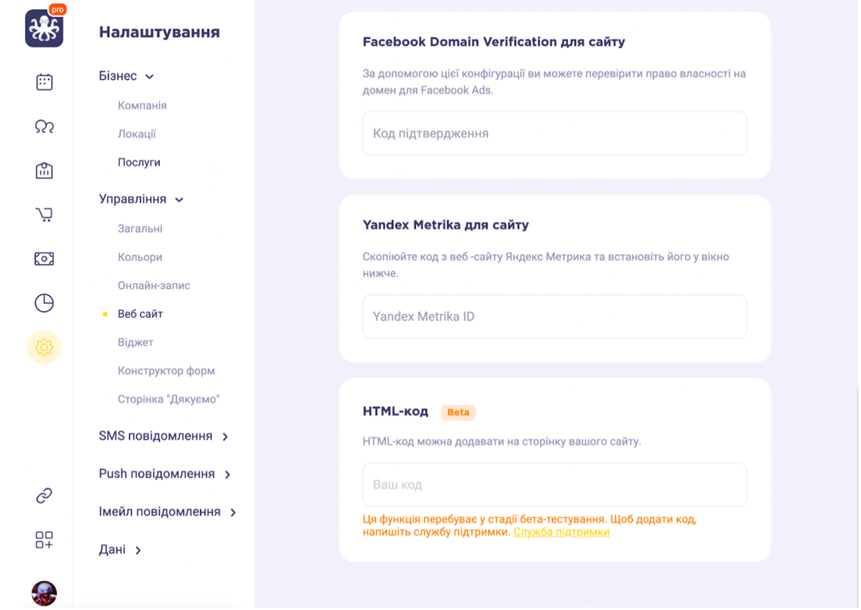Viewport: 861px width, 610px height.
Task: Click the shopping cart sidebar icon
Action: (44, 215)
